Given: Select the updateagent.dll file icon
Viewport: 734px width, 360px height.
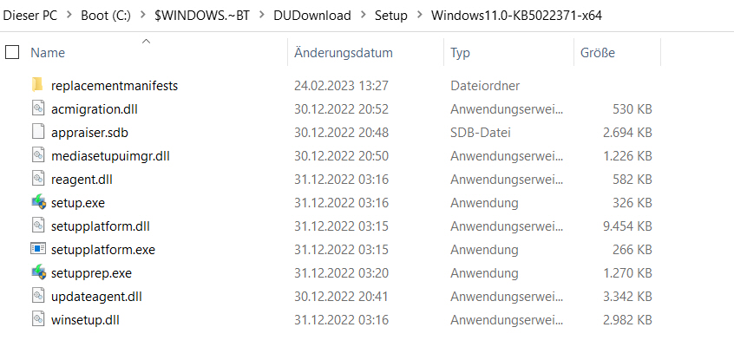Looking at the screenshot, I should (x=38, y=296).
